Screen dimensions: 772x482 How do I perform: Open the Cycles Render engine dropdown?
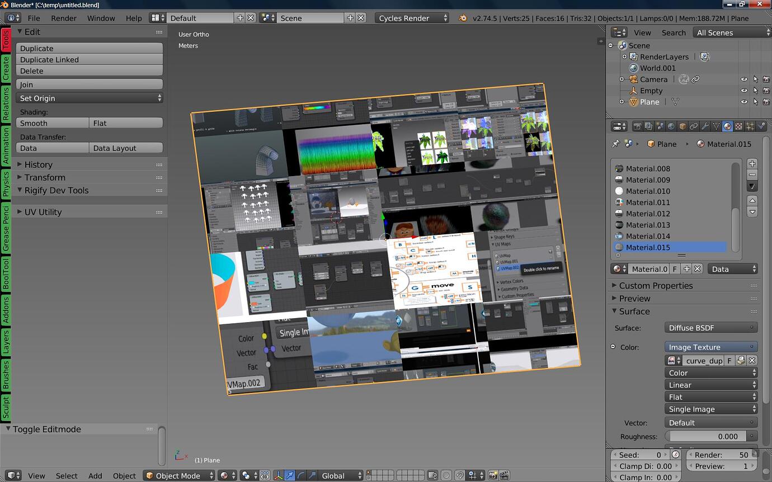point(412,18)
